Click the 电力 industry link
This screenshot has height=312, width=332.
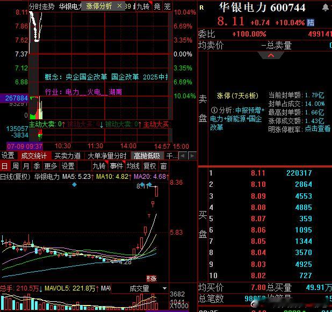tap(73, 92)
